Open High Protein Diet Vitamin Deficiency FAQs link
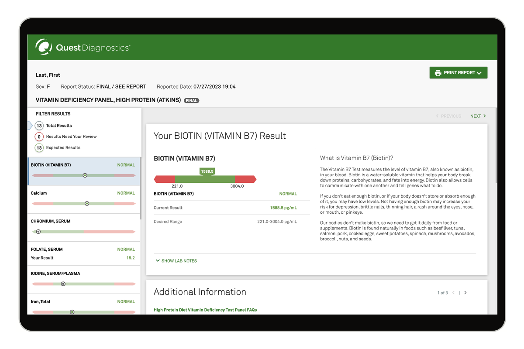 [x=205, y=310]
